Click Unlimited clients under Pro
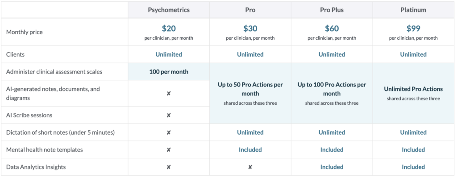 click(x=250, y=54)
